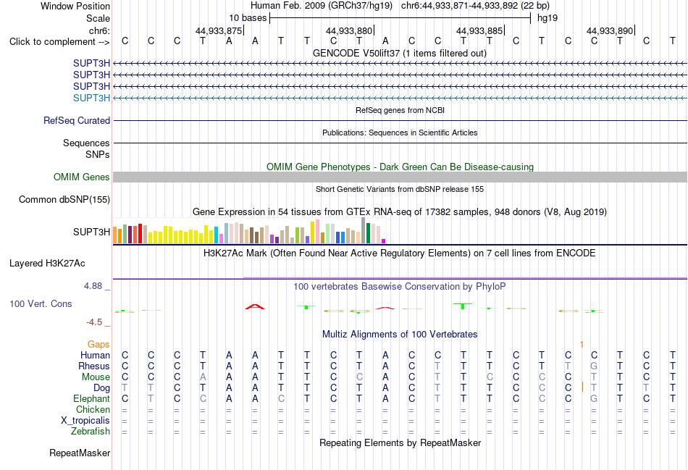Click the GTEx Gene Expression title
Screen dimensions: 688x470
click(x=400, y=212)
